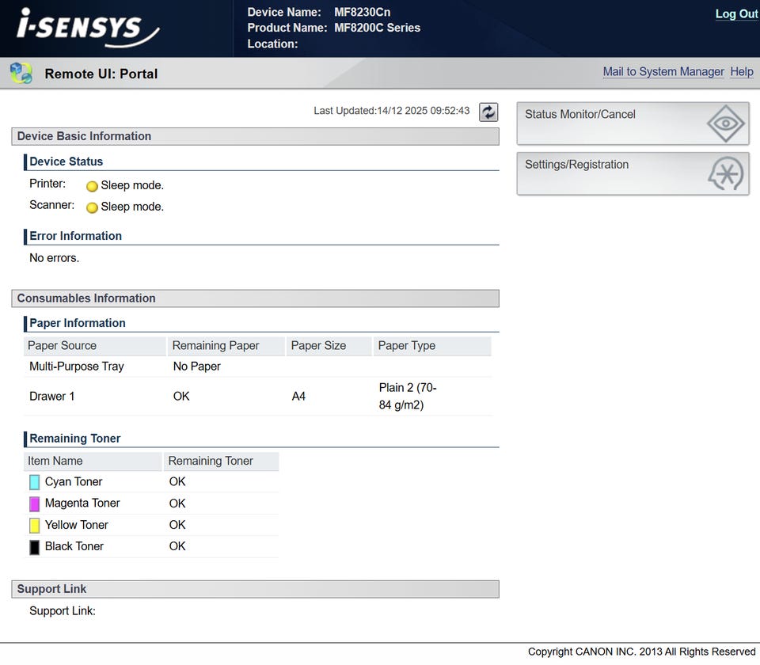Click the Black Toner color swatch
Screen dimensions: 760x665
coord(34,547)
